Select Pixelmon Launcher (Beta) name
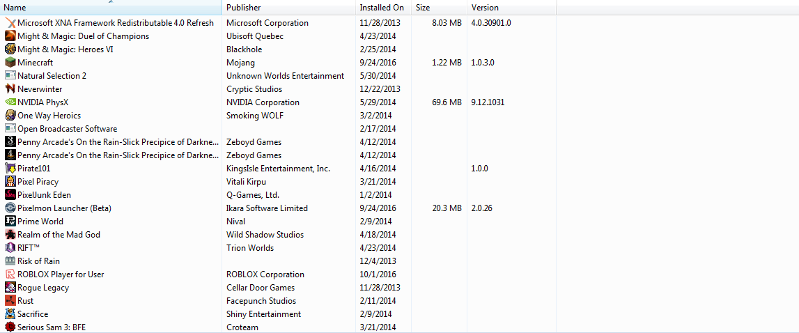Screen dimensions: 799x333 (x=64, y=208)
